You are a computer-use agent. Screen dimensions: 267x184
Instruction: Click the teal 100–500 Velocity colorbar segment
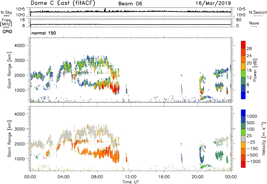coord(243,126)
